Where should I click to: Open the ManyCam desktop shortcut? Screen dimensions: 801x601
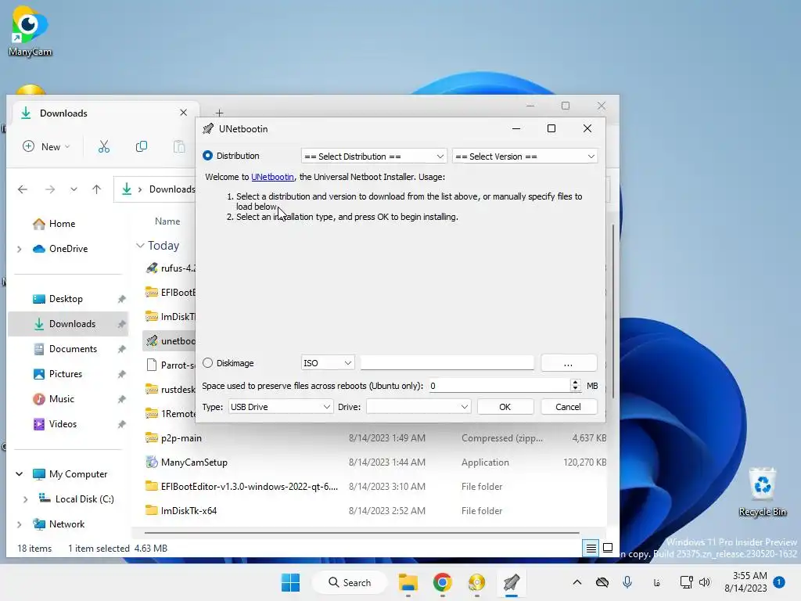pyautogui.click(x=30, y=31)
